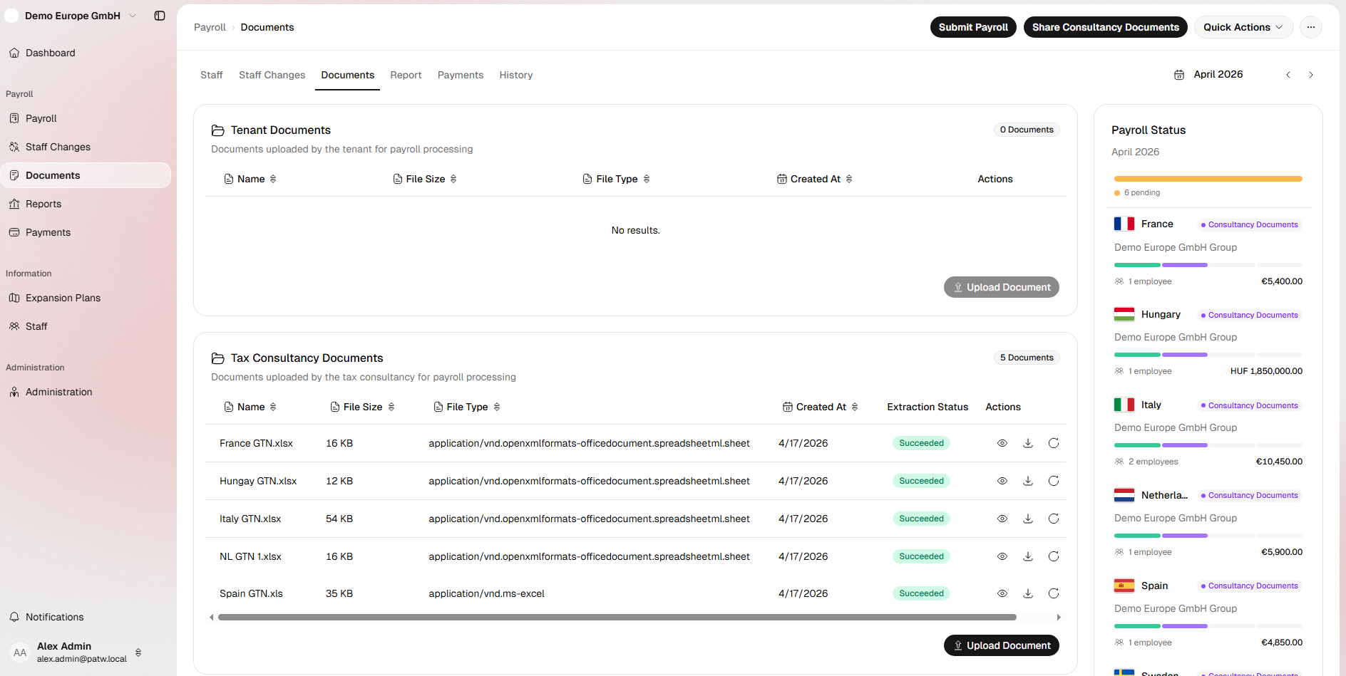Sort Tax Consultancy Documents by File Type
The width and height of the screenshot is (1346, 676).
(467, 407)
